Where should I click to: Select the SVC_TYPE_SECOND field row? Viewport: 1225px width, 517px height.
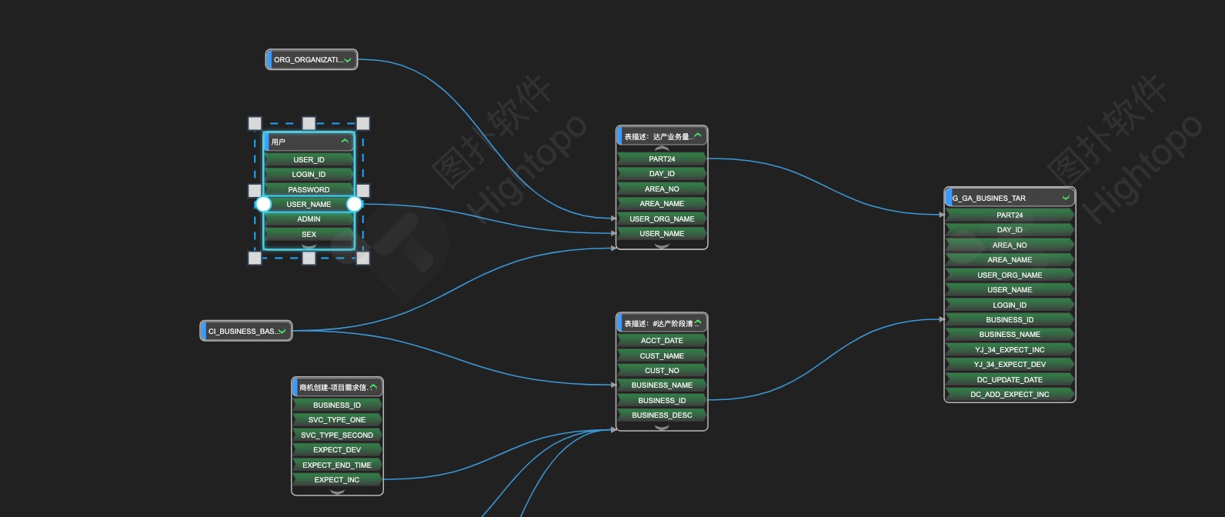337,435
